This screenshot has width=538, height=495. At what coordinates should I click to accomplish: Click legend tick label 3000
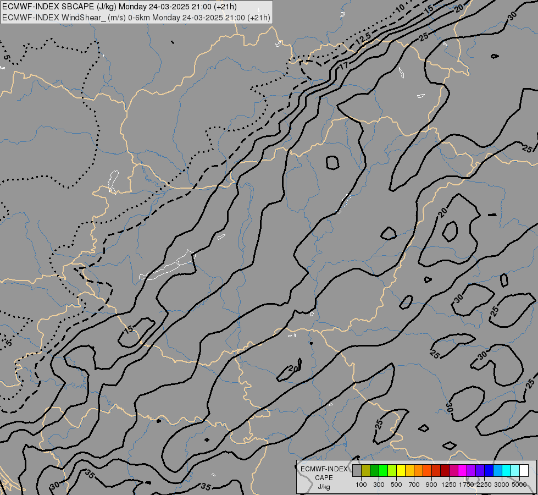tap(502, 485)
